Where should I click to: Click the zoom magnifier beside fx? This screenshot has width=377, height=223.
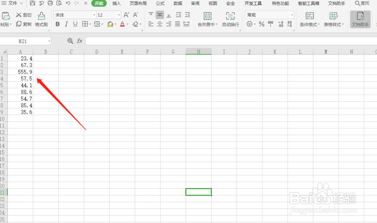(70, 41)
